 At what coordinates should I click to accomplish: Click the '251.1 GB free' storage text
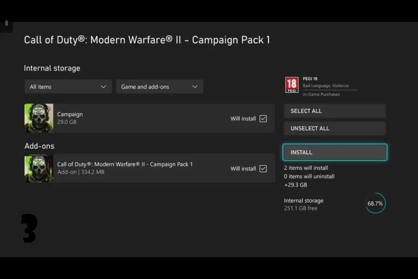pos(300,208)
